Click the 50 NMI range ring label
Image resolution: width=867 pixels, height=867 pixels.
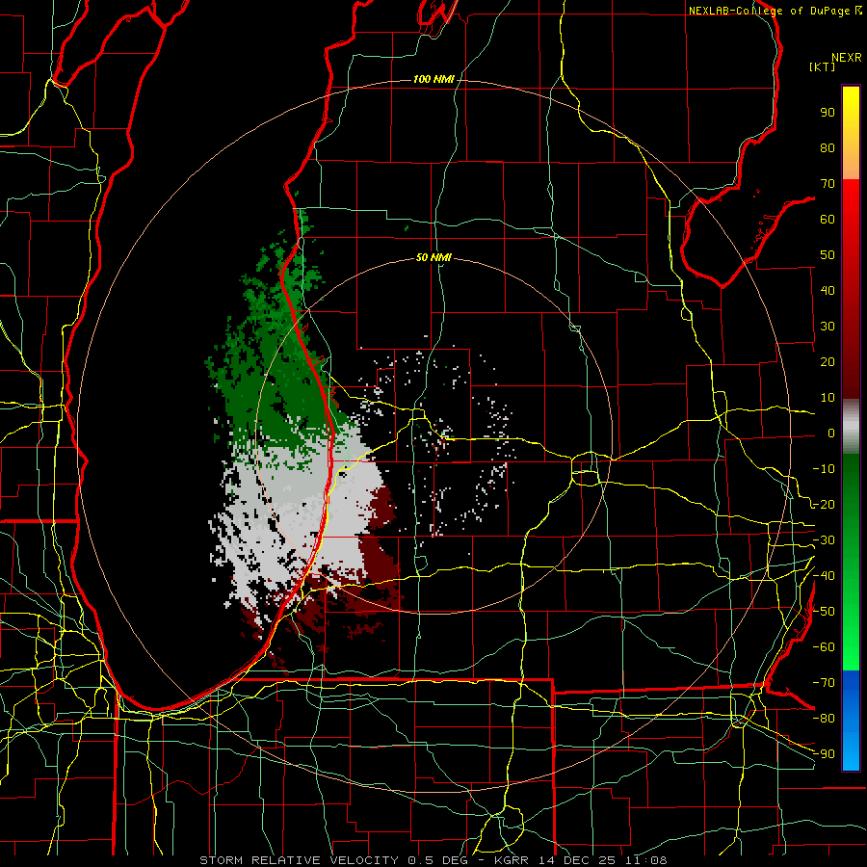pos(433,257)
